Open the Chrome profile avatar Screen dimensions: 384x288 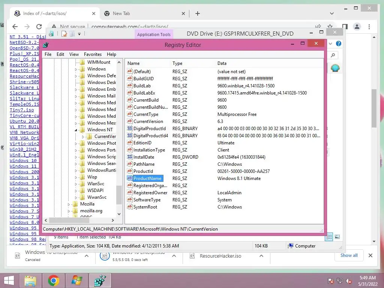[357, 27]
